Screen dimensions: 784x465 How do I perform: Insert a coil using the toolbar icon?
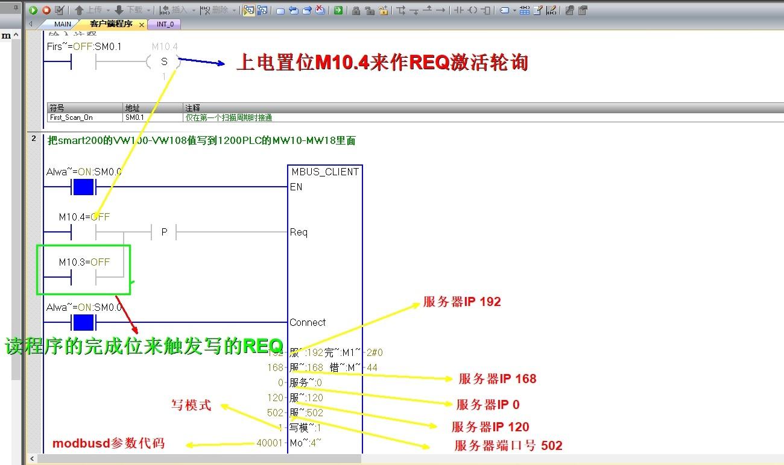(x=472, y=10)
